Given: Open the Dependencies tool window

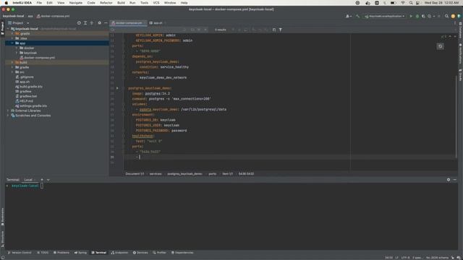Looking at the screenshot, I should [x=182, y=253].
